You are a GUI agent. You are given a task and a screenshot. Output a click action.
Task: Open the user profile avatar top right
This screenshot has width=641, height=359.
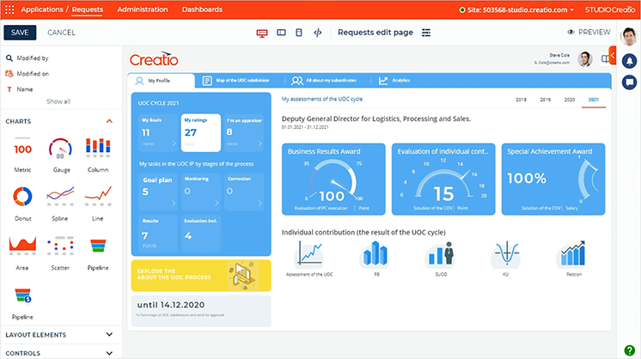click(629, 37)
